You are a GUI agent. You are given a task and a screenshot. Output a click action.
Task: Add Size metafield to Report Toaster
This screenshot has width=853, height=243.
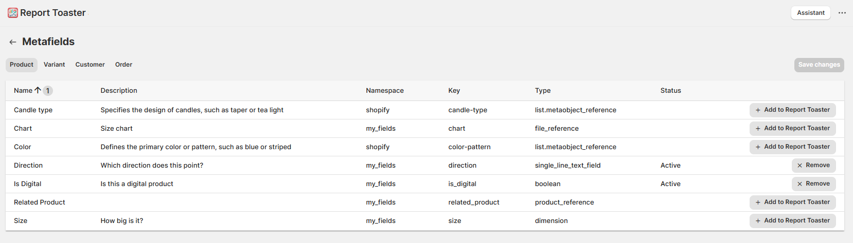(x=792, y=221)
